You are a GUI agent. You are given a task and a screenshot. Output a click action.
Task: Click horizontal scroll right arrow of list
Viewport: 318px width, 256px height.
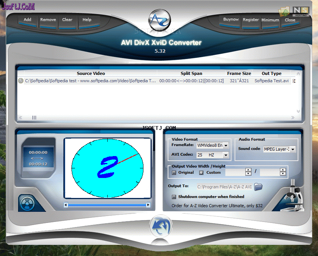(293, 118)
